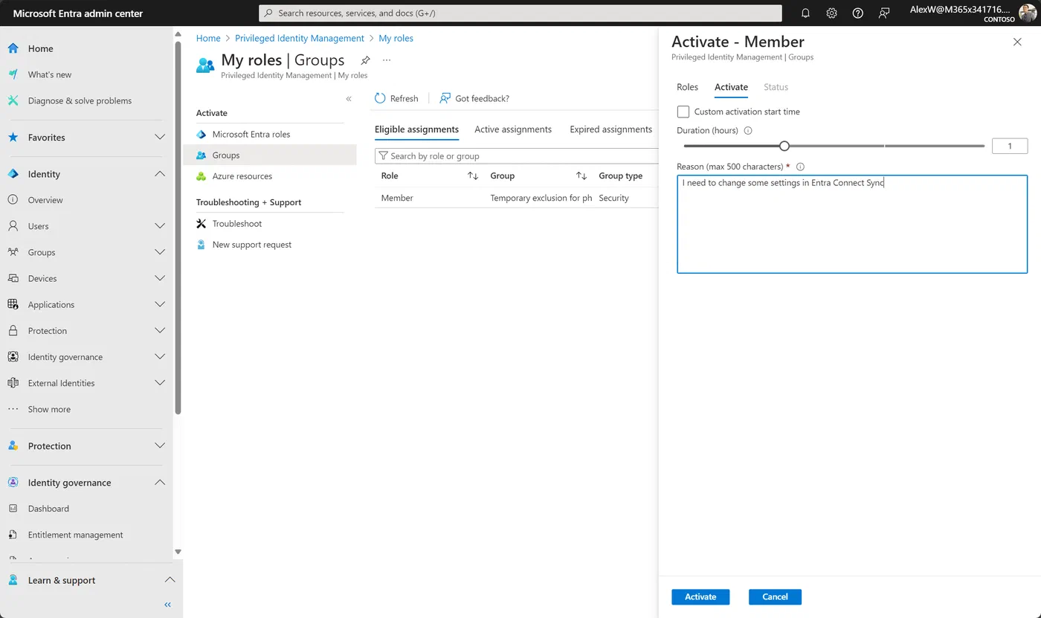Close the Activate - Member panel

tap(1017, 42)
